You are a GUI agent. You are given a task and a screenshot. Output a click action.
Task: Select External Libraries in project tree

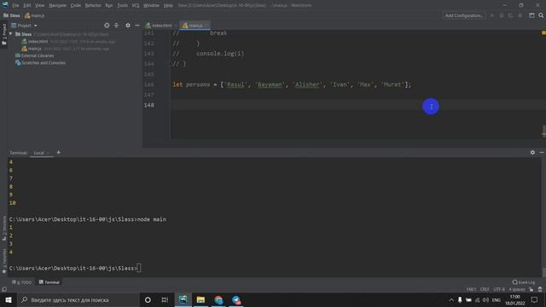click(x=34, y=55)
